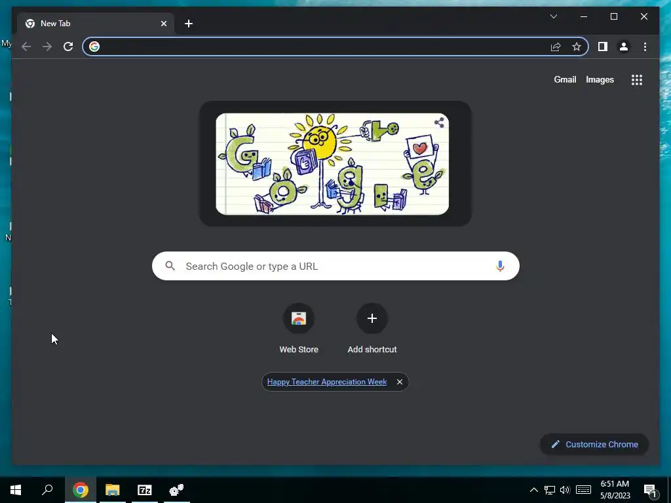This screenshot has height=503, width=671.
Task: Open the touch keyboard tray icon
Action: (x=583, y=490)
